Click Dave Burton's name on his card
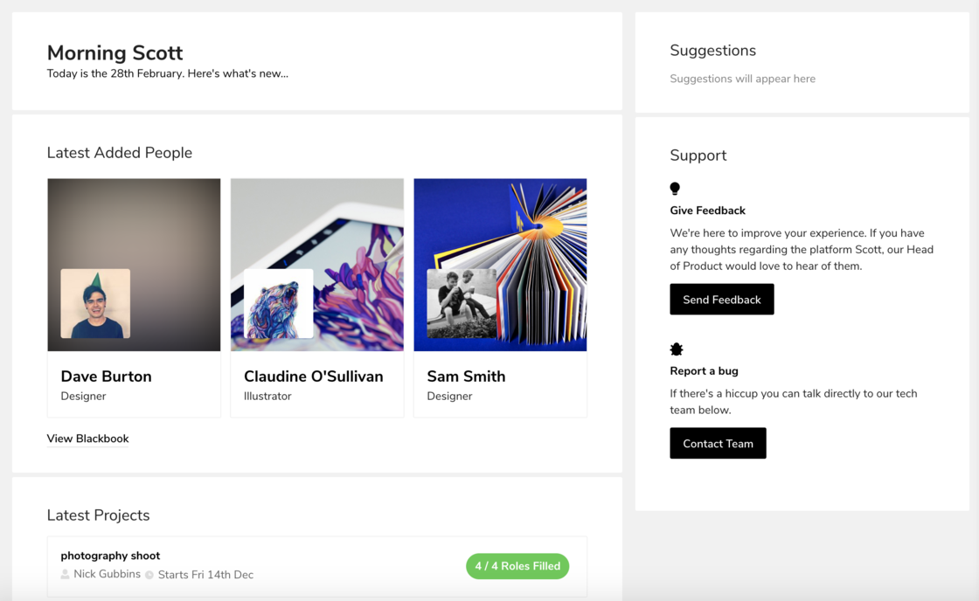 (106, 376)
